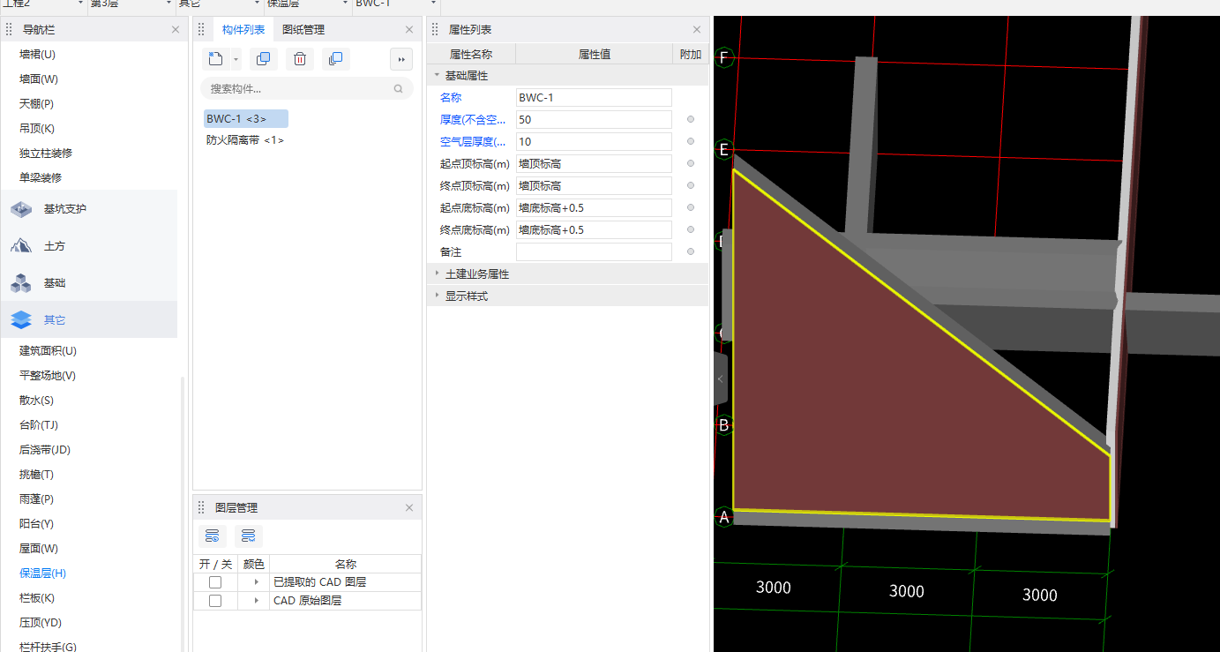
Task: Enable 已提取的 CAD 图层 checkbox
Action: coord(215,582)
